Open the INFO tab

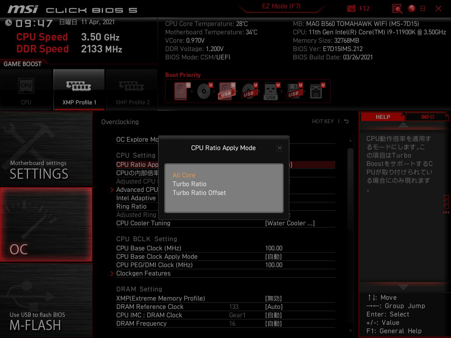coord(427,117)
